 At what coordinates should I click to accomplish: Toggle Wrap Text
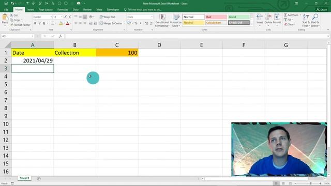(108, 17)
